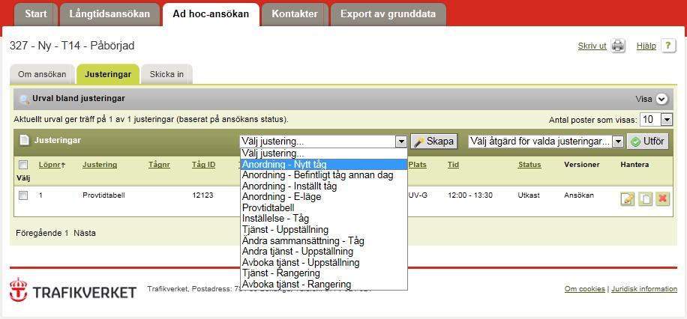Select Anordning - Inställt tåg option
The height and width of the screenshot is (319, 687).
click(x=324, y=186)
